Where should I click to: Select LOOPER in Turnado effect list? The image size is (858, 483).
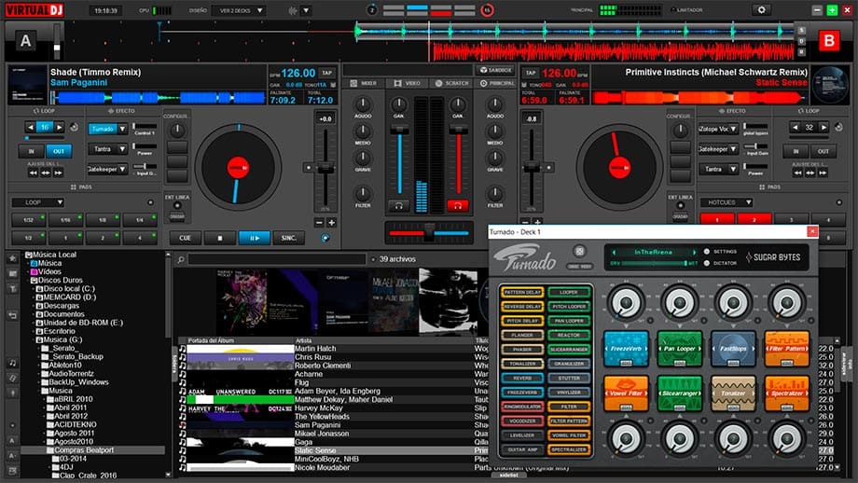(x=569, y=293)
